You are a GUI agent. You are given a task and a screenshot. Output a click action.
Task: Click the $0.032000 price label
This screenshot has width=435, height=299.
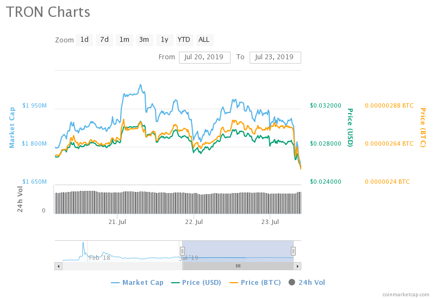click(x=326, y=105)
